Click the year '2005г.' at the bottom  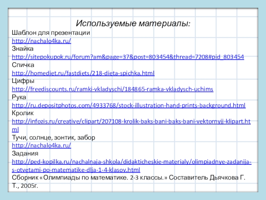click(29, 186)
